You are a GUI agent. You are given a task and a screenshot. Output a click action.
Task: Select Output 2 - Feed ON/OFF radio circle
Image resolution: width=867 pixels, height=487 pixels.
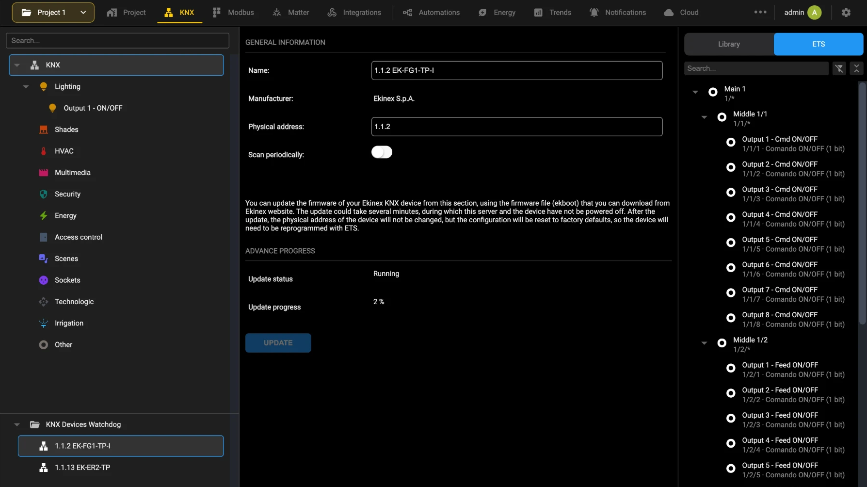point(731,393)
